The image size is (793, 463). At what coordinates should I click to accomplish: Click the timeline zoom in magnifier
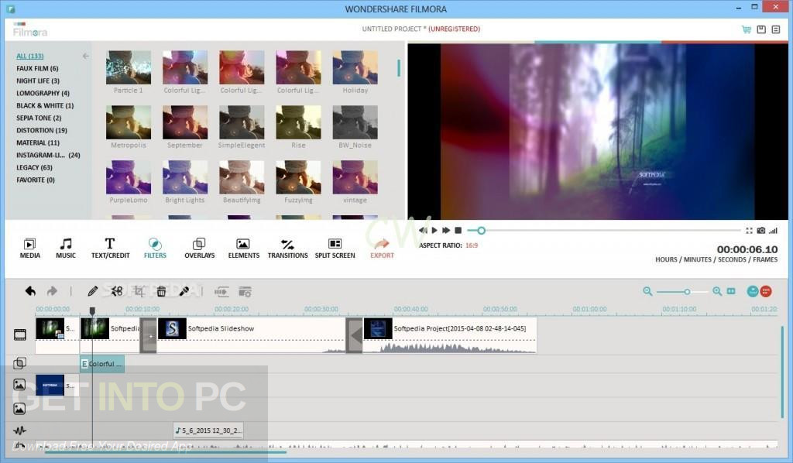tap(716, 291)
